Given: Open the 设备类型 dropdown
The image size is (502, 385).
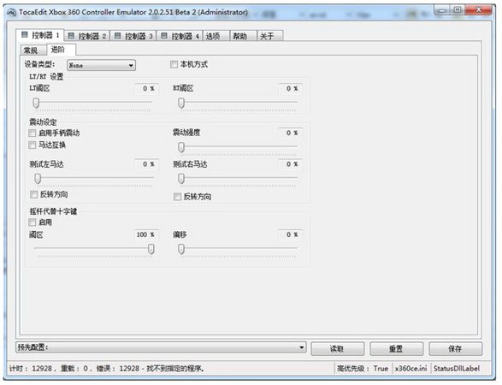Looking at the screenshot, I should point(101,65).
